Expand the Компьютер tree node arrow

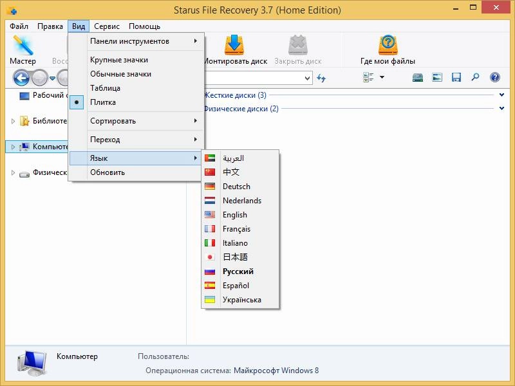pos(13,147)
